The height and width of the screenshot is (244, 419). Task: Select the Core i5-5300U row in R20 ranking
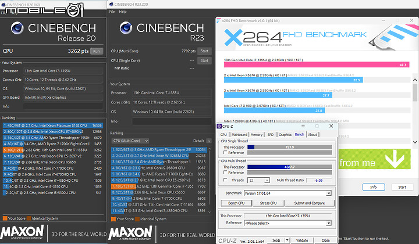click(x=52, y=192)
